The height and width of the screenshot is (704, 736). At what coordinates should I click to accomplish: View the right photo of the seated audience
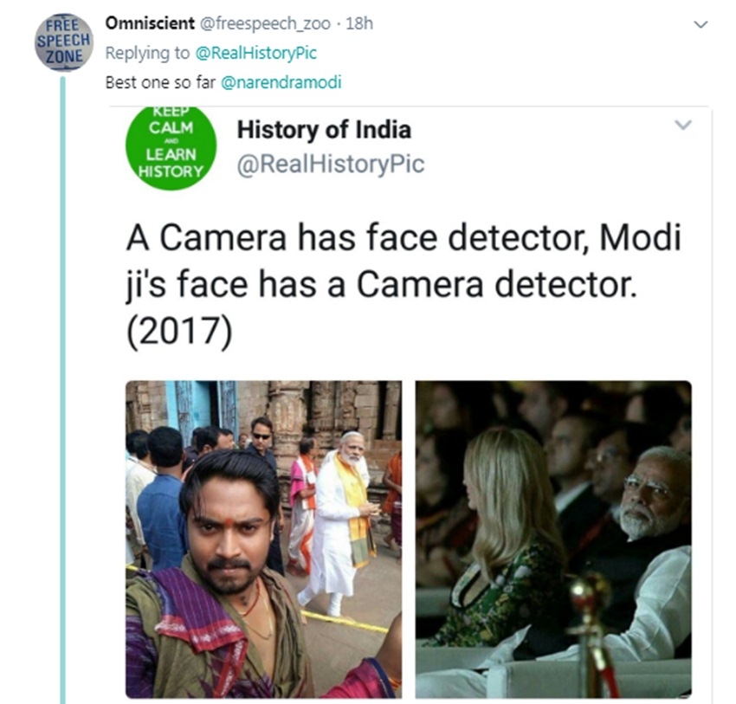point(552,539)
